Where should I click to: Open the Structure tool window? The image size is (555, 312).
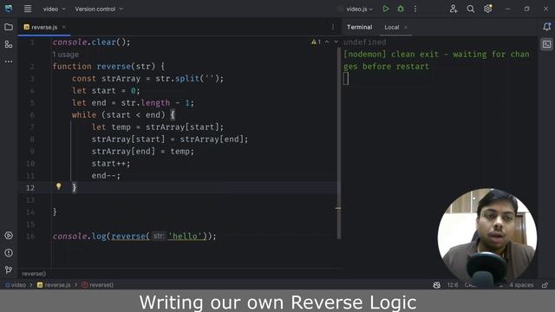point(9,44)
